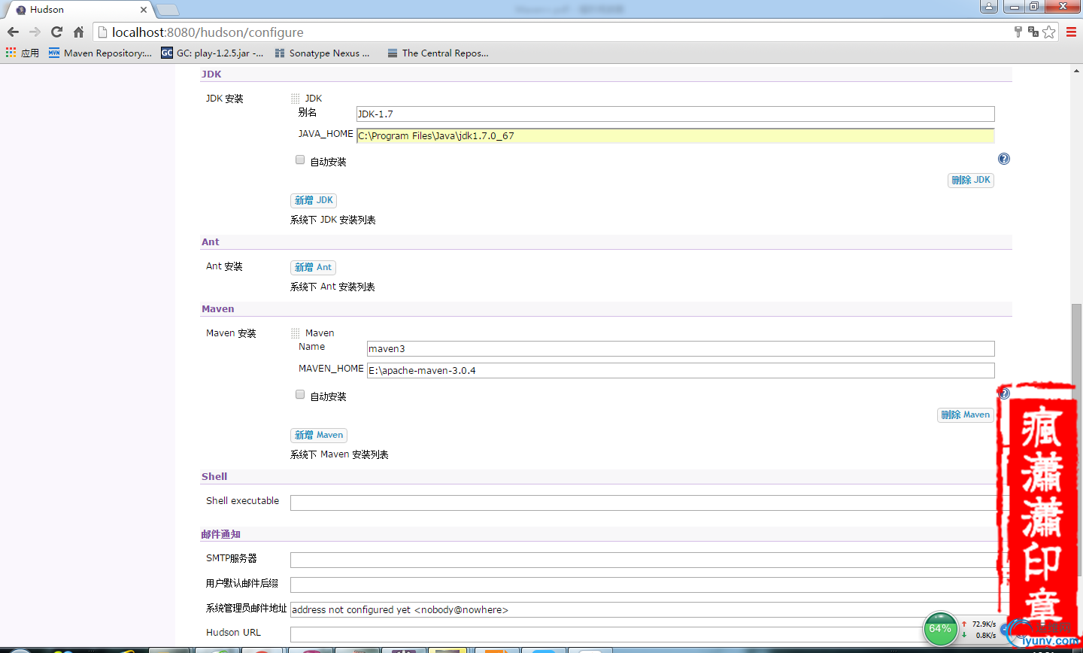This screenshot has width=1083, height=653.
Task: Go back with the browser back arrow
Action: [x=13, y=32]
